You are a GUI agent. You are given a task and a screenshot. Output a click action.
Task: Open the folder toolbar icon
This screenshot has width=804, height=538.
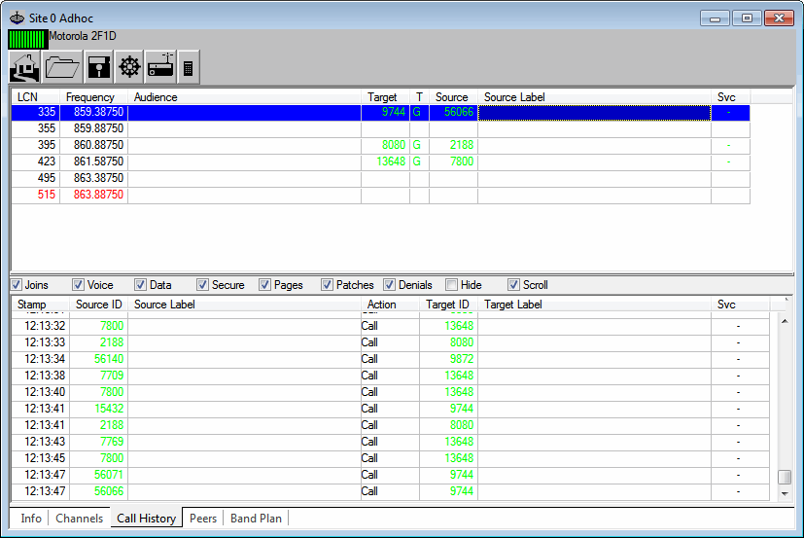click(62, 67)
